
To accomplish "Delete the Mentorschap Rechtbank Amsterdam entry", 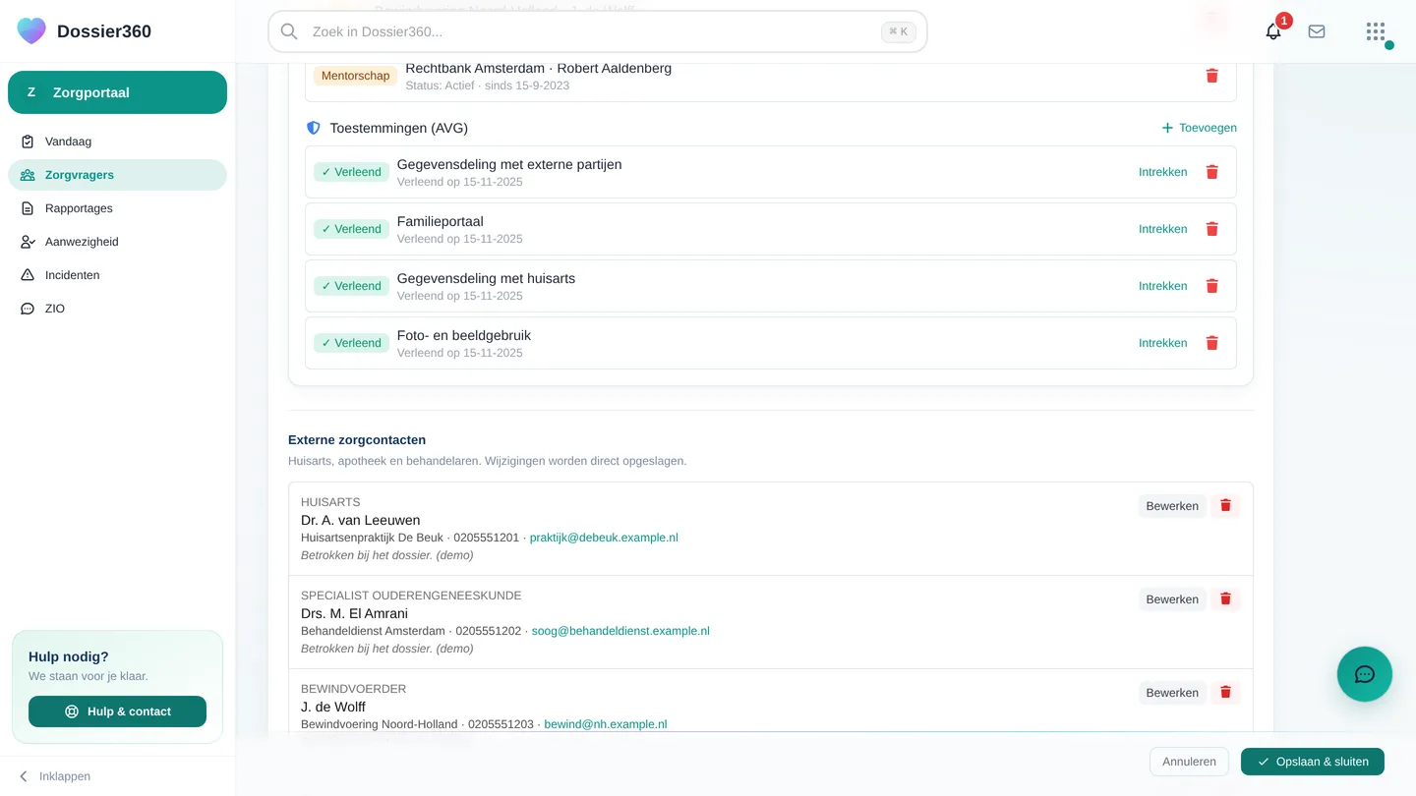I will pyautogui.click(x=1212, y=76).
